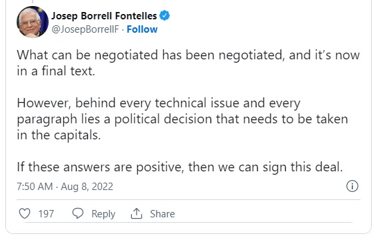Screen dimensions: 381x242
Task: Follow @JosepBorrellF via the Follow link
Action: click(142, 29)
